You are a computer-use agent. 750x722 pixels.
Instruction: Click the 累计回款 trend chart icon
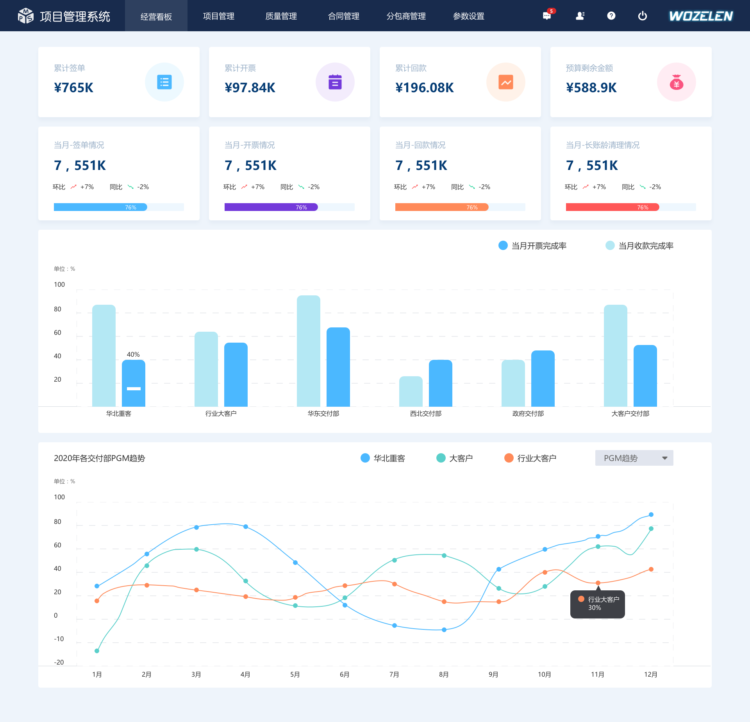point(506,82)
